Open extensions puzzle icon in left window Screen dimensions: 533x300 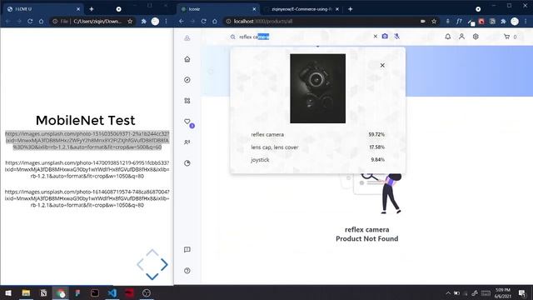point(144,21)
